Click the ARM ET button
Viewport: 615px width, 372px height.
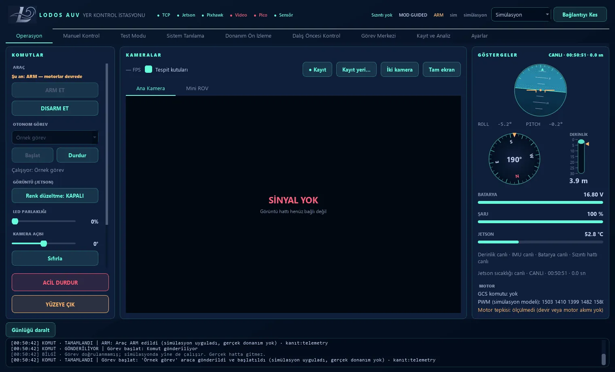pyautogui.click(x=55, y=90)
